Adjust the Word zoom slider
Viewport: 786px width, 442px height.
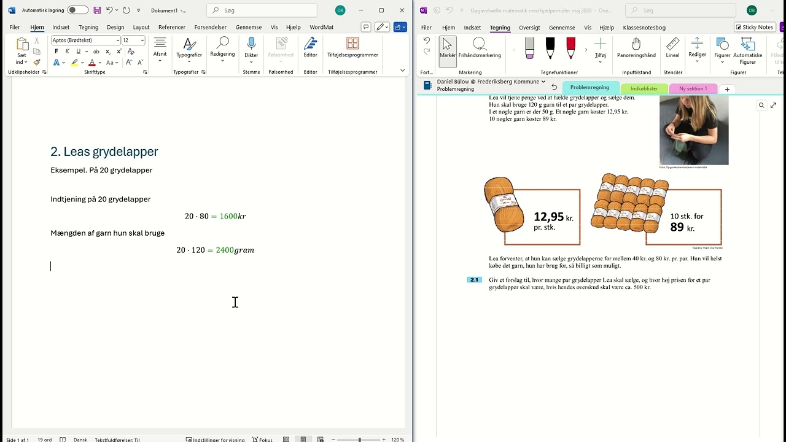[359, 440]
